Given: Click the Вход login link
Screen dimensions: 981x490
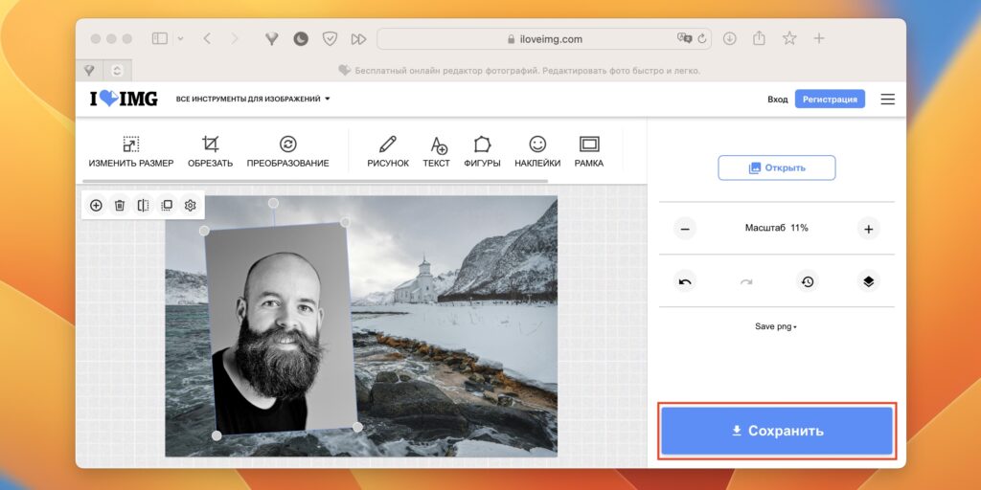Looking at the screenshot, I should [778, 100].
